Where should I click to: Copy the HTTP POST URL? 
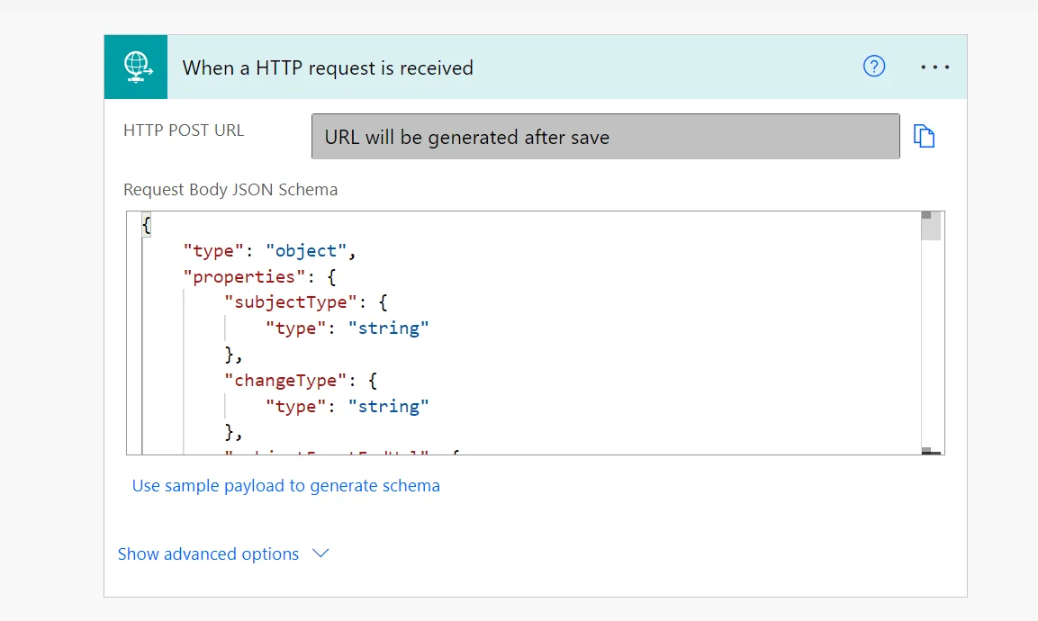(924, 136)
